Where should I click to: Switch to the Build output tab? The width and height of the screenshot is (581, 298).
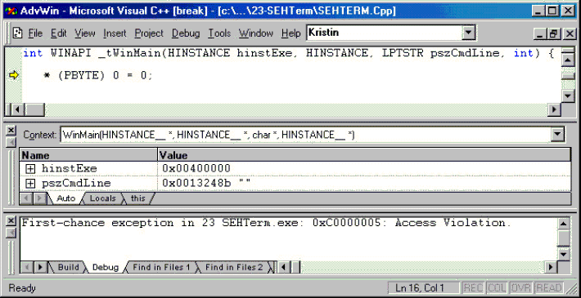[x=68, y=267]
